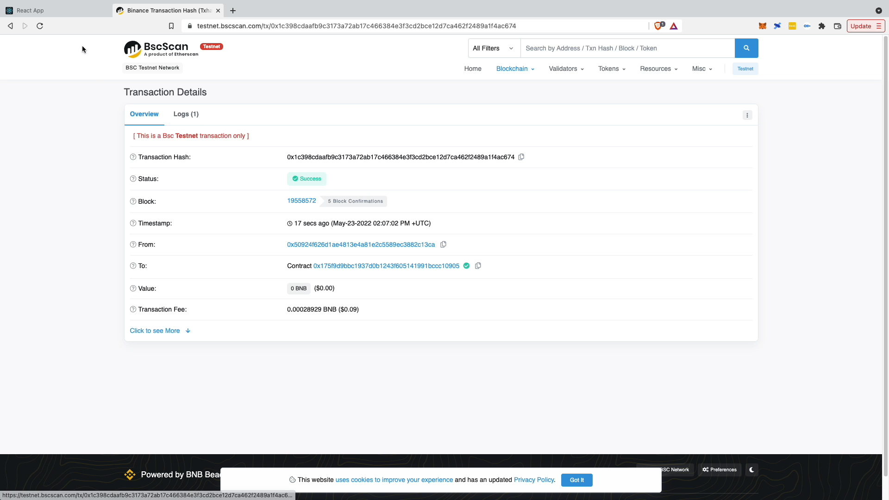Click the Success status badge

point(307,179)
